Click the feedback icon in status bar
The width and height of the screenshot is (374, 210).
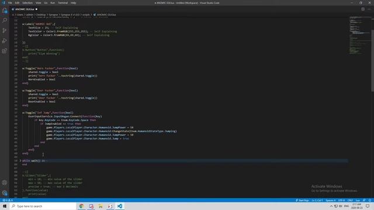tap(364, 200)
